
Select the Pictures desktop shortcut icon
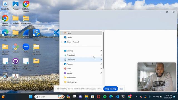click(16, 6)
